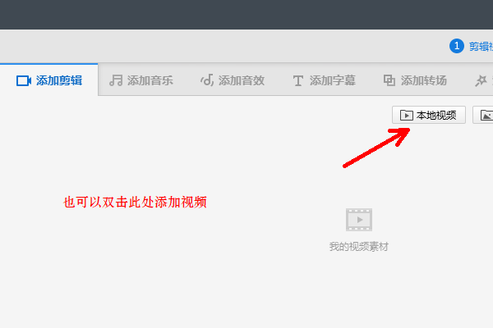Click the 本地视频 button label
This screenshot has height=328, width=493.
(436, 115)
